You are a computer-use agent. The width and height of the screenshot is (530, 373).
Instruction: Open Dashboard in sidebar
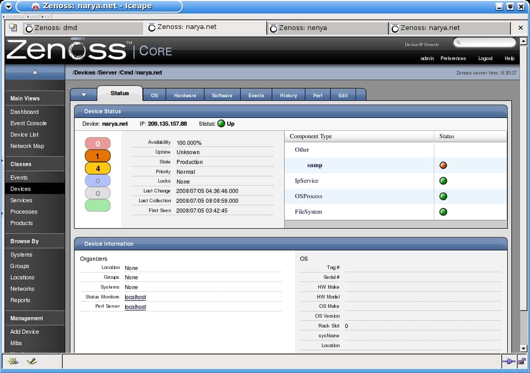[24, 112]
